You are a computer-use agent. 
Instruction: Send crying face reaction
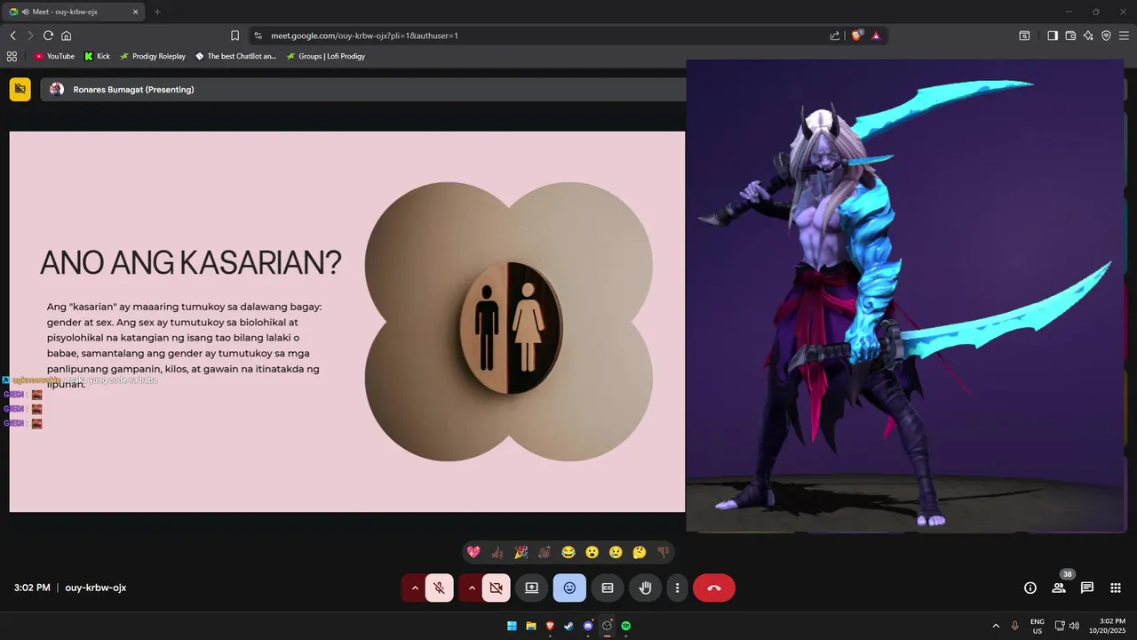616,552
